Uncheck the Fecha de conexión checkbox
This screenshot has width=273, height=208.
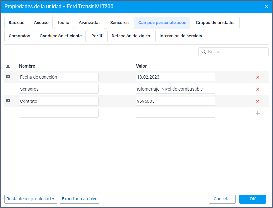click(8, 76)
